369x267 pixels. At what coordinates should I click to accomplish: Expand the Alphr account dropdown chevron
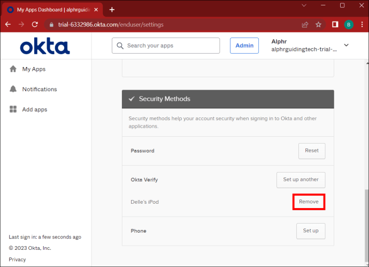click(x=346, y=46)
